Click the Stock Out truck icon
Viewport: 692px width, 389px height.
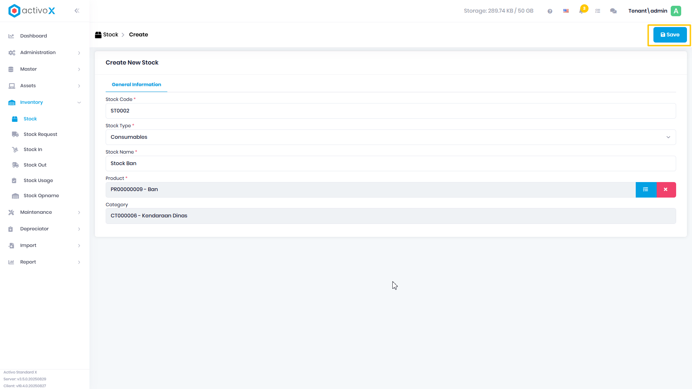(x=15, y=165)
